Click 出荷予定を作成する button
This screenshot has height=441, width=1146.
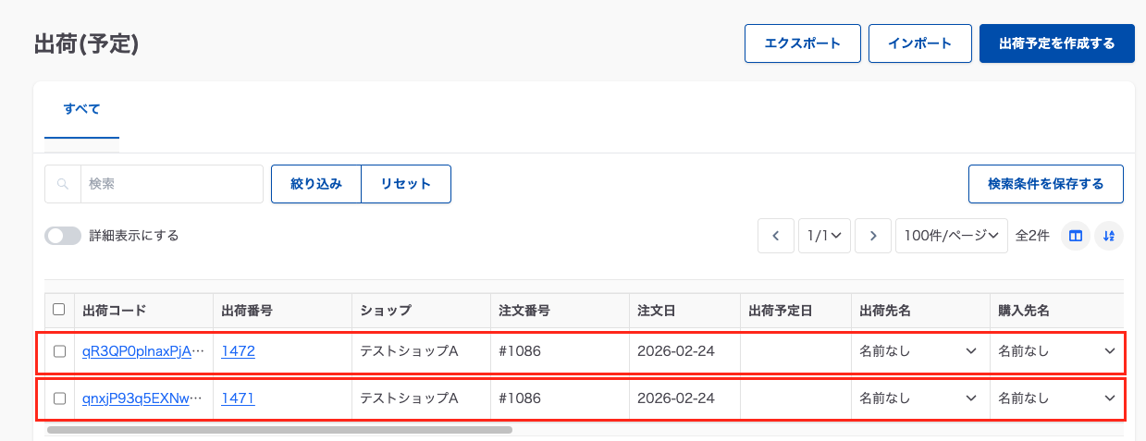1056,43
